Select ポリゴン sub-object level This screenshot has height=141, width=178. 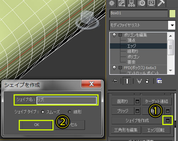pyautogui.click(x=133, y=57)
